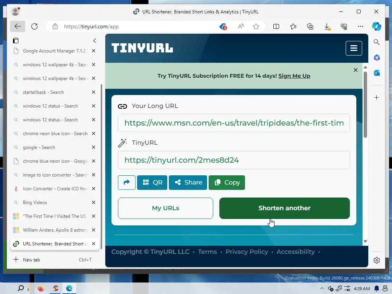Switch to Google Account Manager tab
Screen dimensions: 392x294
tap(54, 51)
